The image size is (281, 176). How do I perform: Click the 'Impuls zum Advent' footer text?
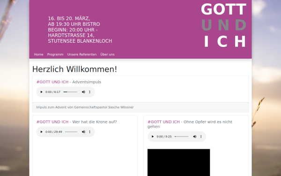click(x=85, y=107)
